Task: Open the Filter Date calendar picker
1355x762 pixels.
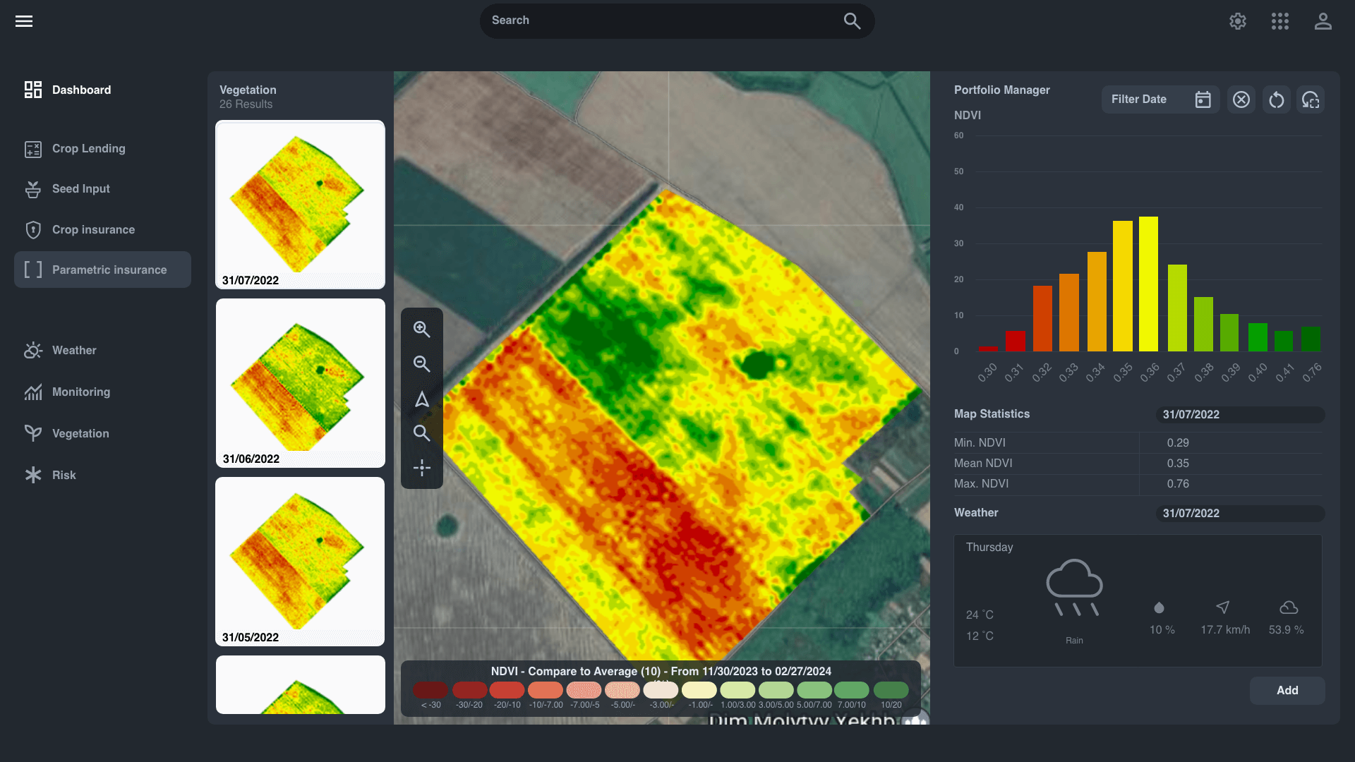Action: point(1203,99)
